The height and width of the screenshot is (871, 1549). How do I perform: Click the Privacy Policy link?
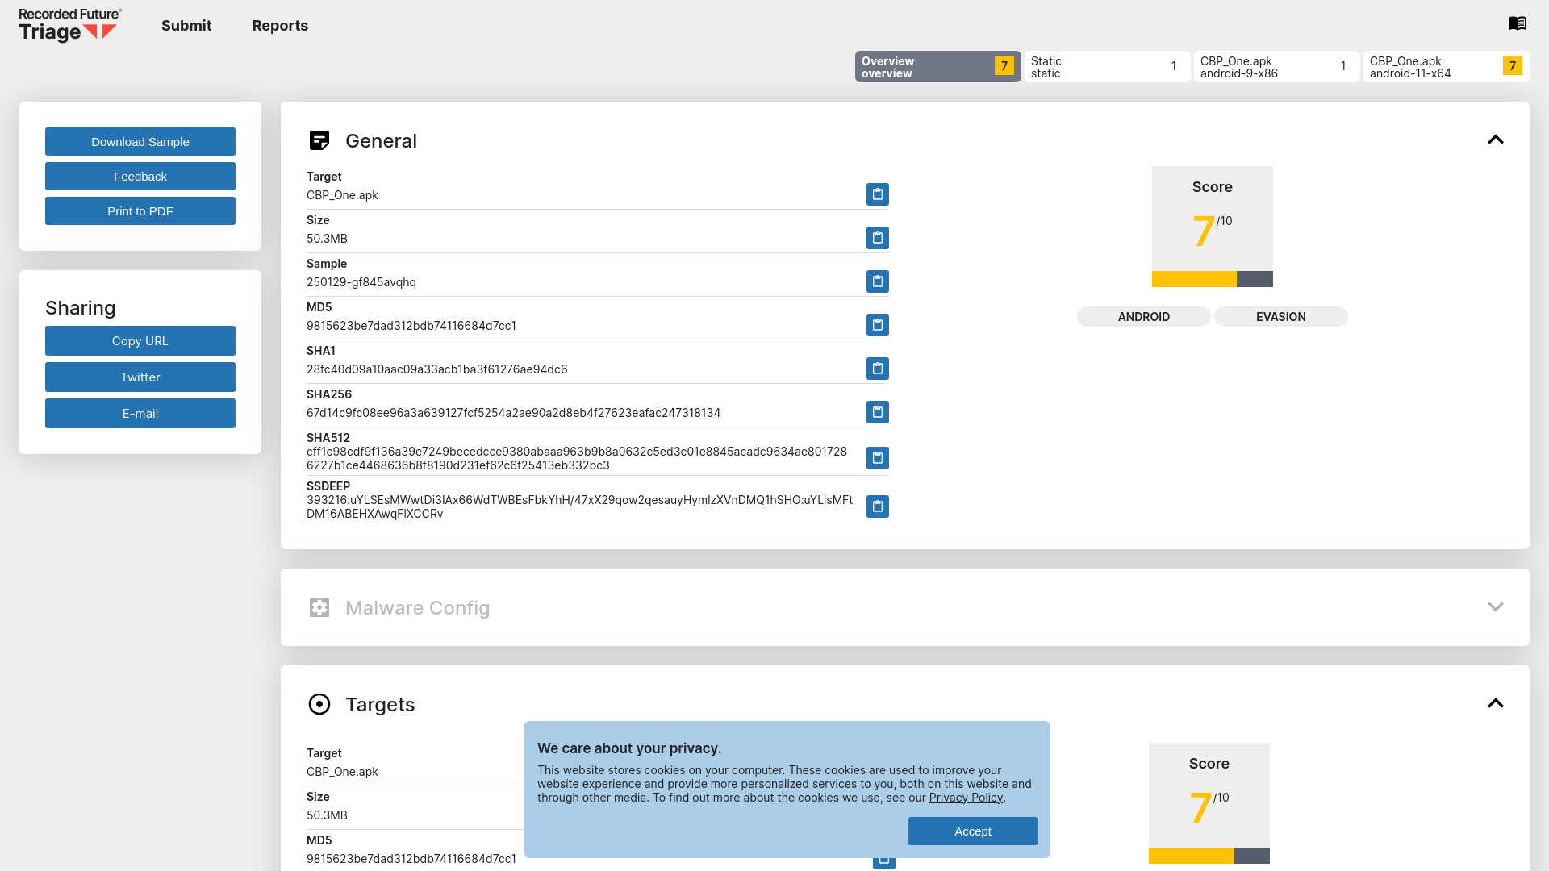point(966,798)
